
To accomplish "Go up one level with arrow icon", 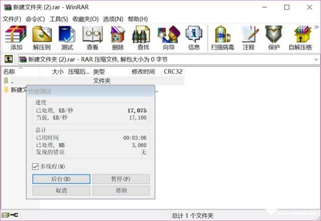I will coord(9,59).
